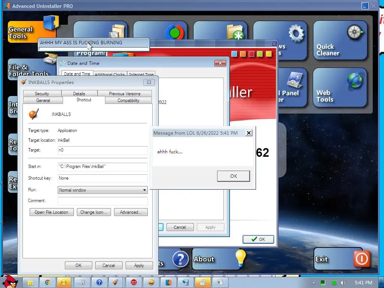Click the Control Panel tile
Image resolution: width=384 pixels, height=288 pixels.
click(292, 87)
